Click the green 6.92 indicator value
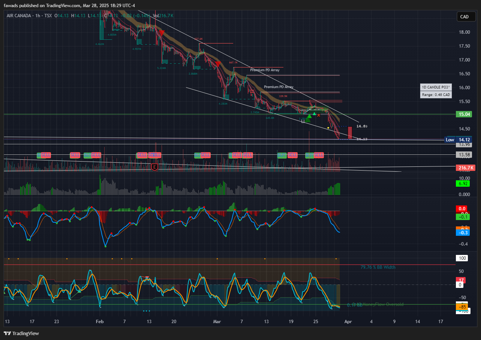The width and height of the screenshot is (481, 340). (462, 184)
